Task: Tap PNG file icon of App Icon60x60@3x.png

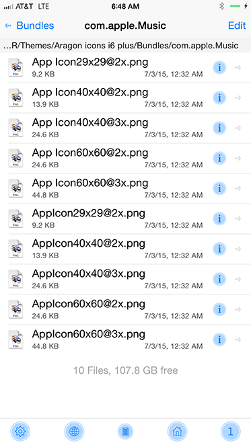Action: click(15, 188)
